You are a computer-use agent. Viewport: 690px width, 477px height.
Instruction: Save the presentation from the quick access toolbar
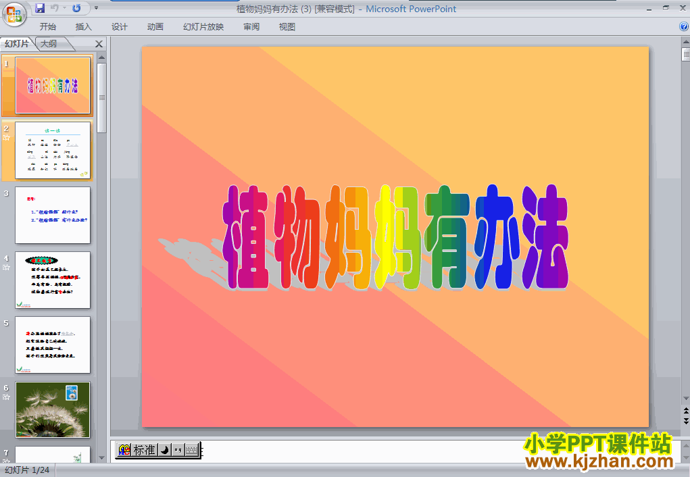[x=40, y=8]
